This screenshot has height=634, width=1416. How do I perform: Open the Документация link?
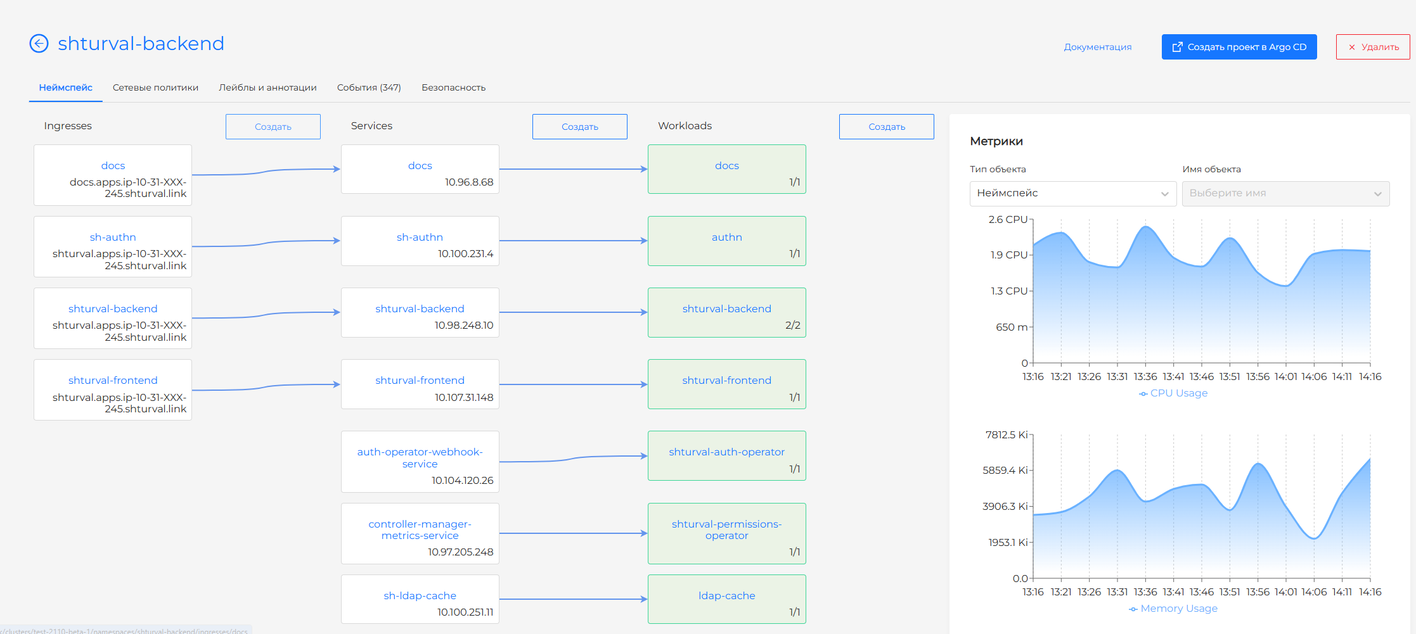(x=1097, y=47)
